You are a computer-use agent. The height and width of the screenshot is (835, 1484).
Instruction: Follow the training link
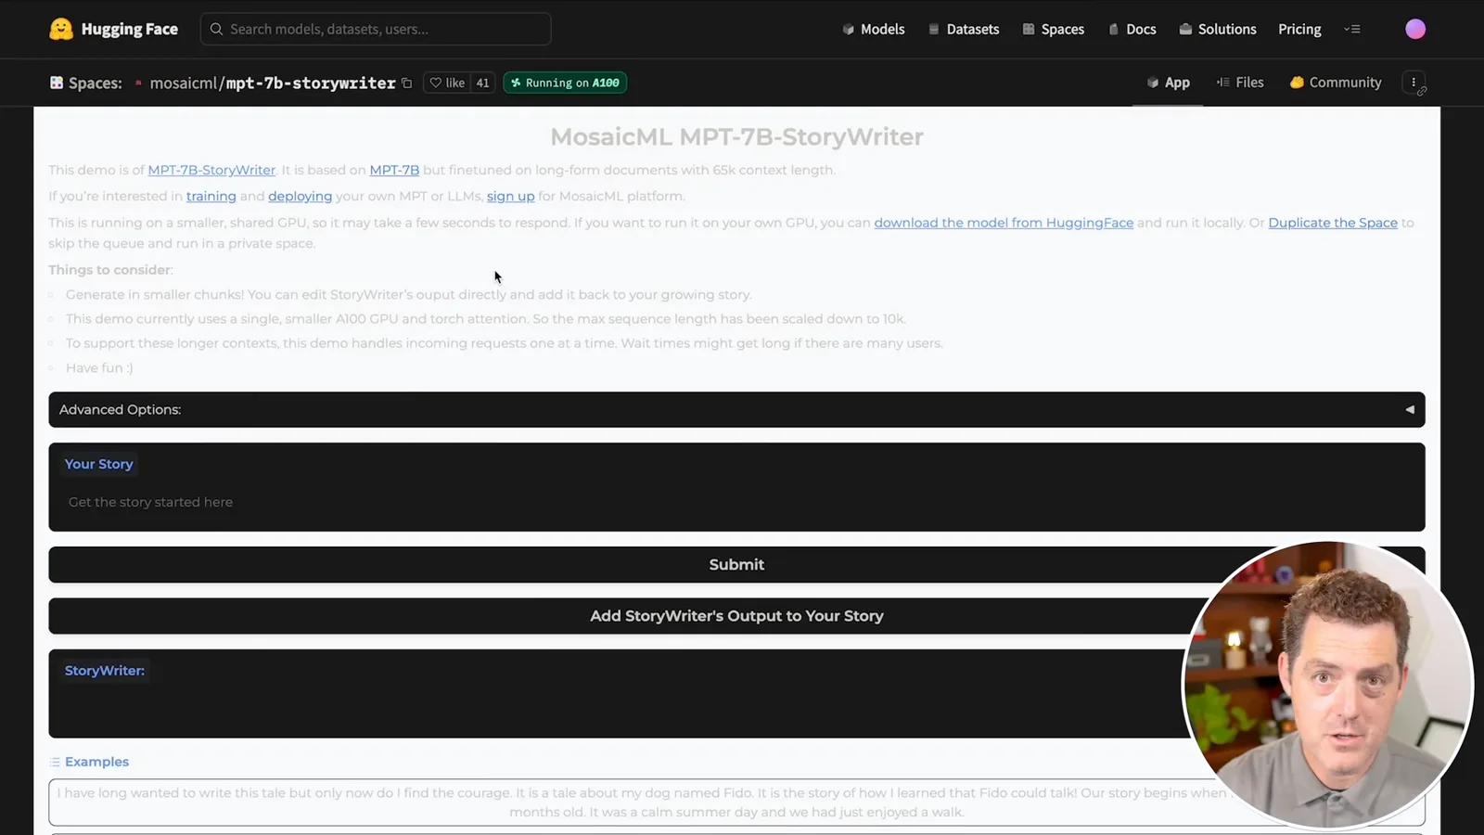pos(211,196)
